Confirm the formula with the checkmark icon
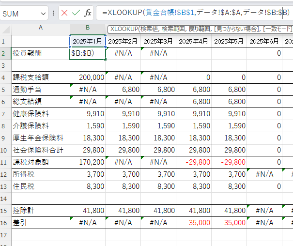This screenshot has width=293, height=246. [x=76, y=14]
